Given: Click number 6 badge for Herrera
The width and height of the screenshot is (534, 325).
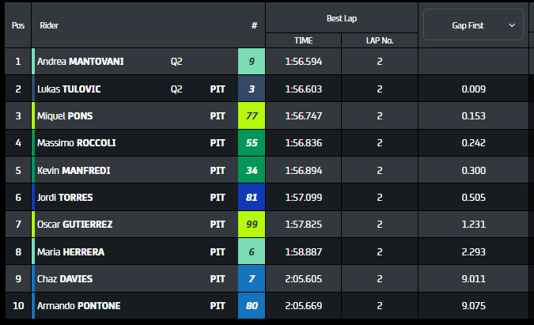Looking at the screenshot, I should [251, 251].
